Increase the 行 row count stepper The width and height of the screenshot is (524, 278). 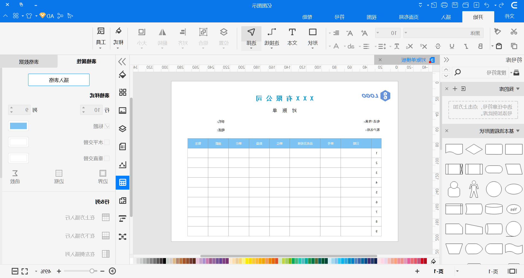click(x=84, y=108)
